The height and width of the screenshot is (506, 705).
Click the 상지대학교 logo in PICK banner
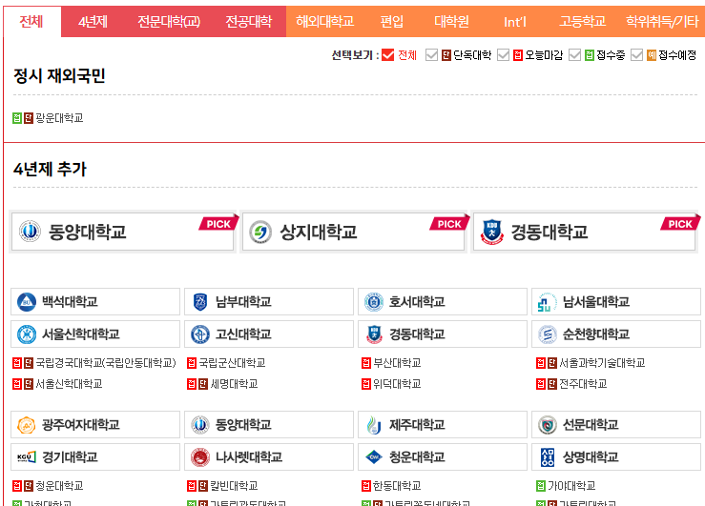click(260, 232)
